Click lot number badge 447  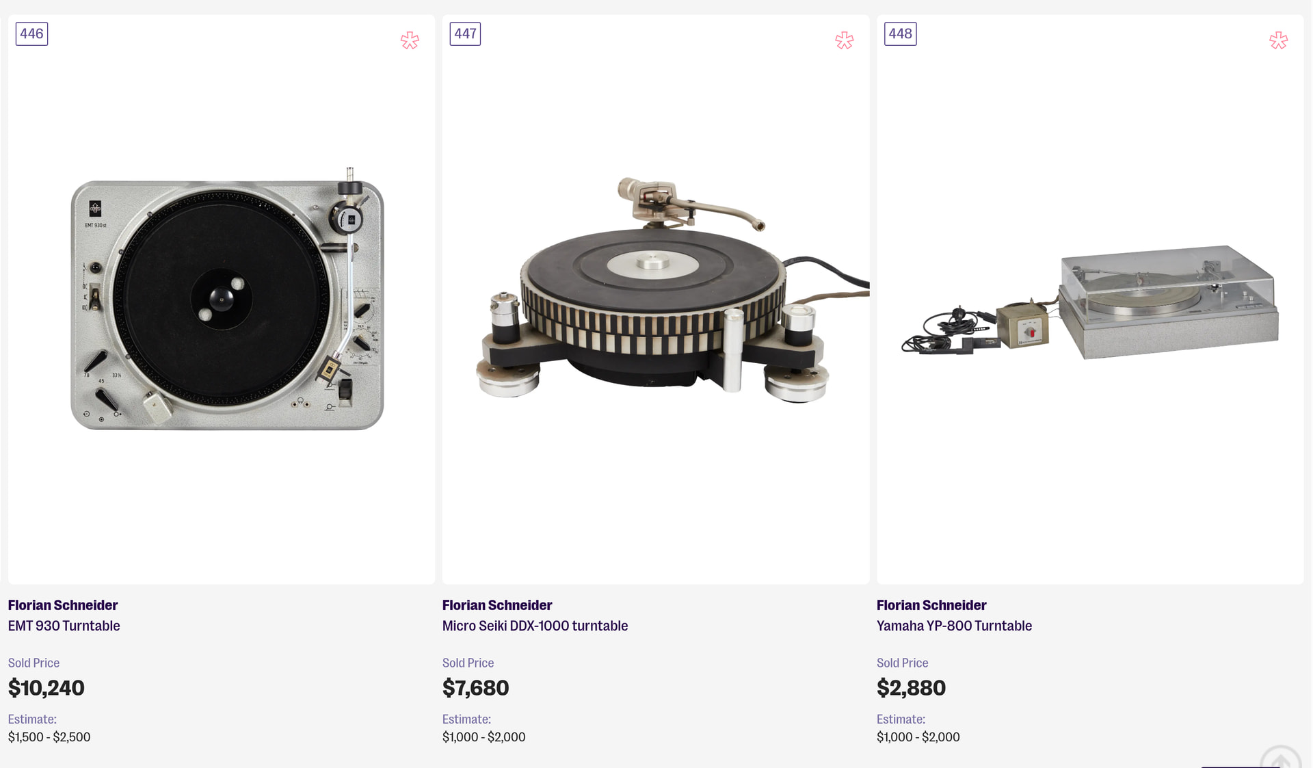point(465,34)
